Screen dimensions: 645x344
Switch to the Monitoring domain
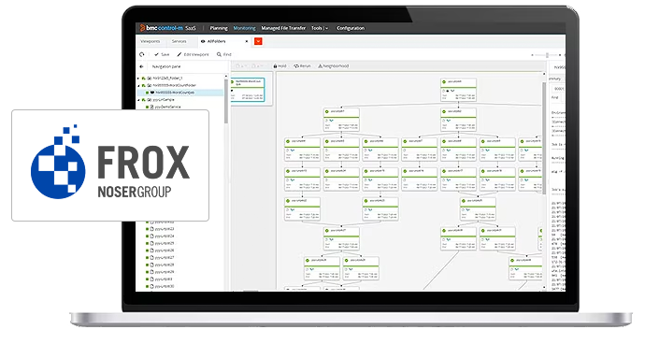tap(244, 28)
